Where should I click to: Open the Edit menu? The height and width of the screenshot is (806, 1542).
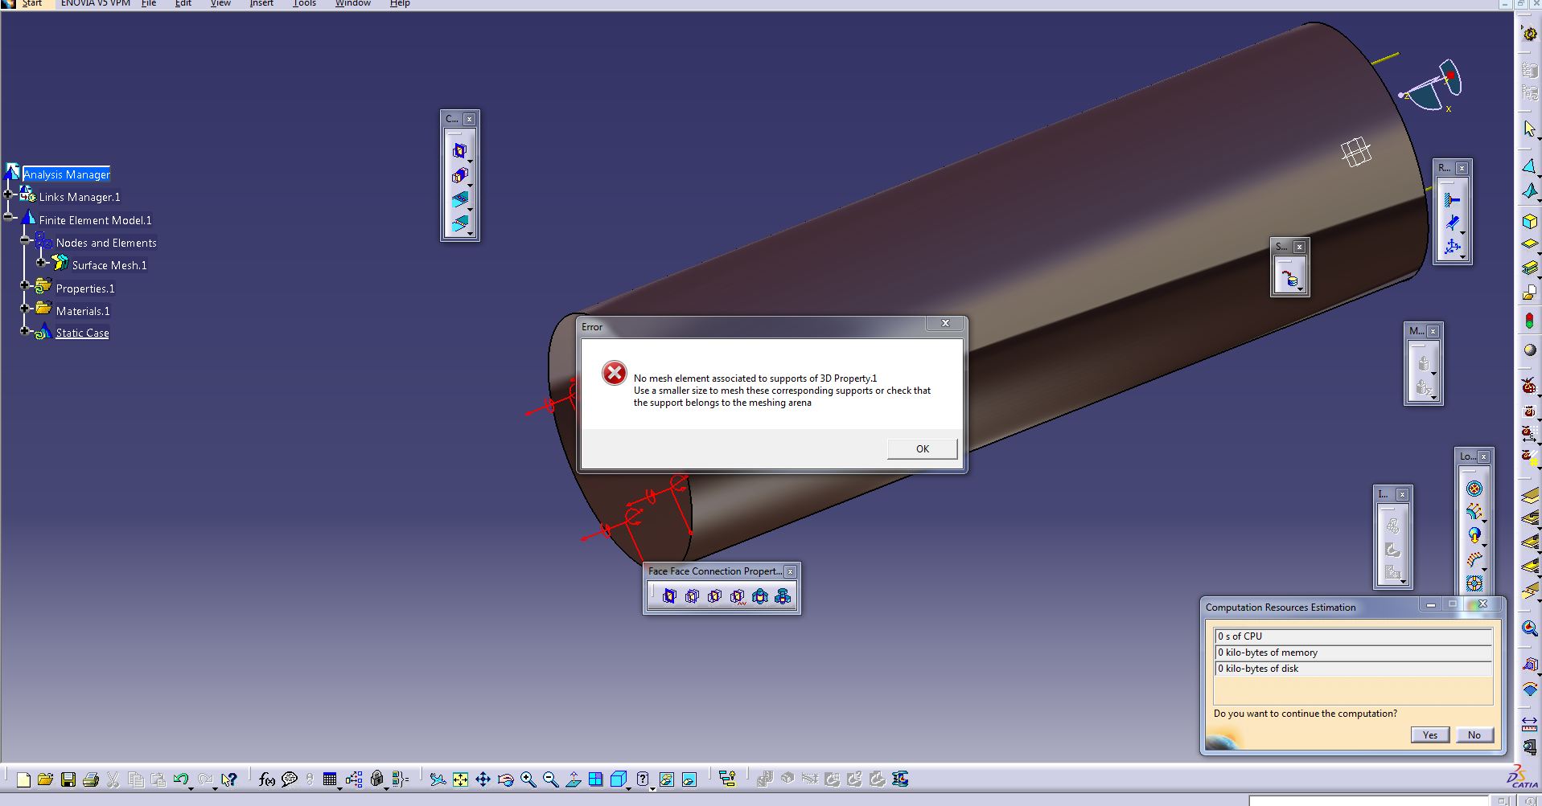183,3
